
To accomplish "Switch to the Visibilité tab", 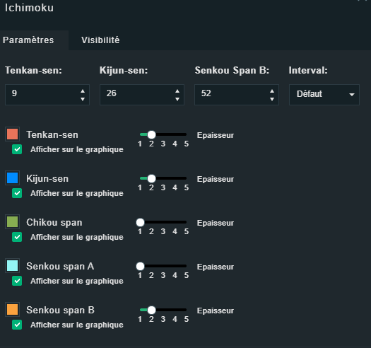I will [x=100, y=40].
